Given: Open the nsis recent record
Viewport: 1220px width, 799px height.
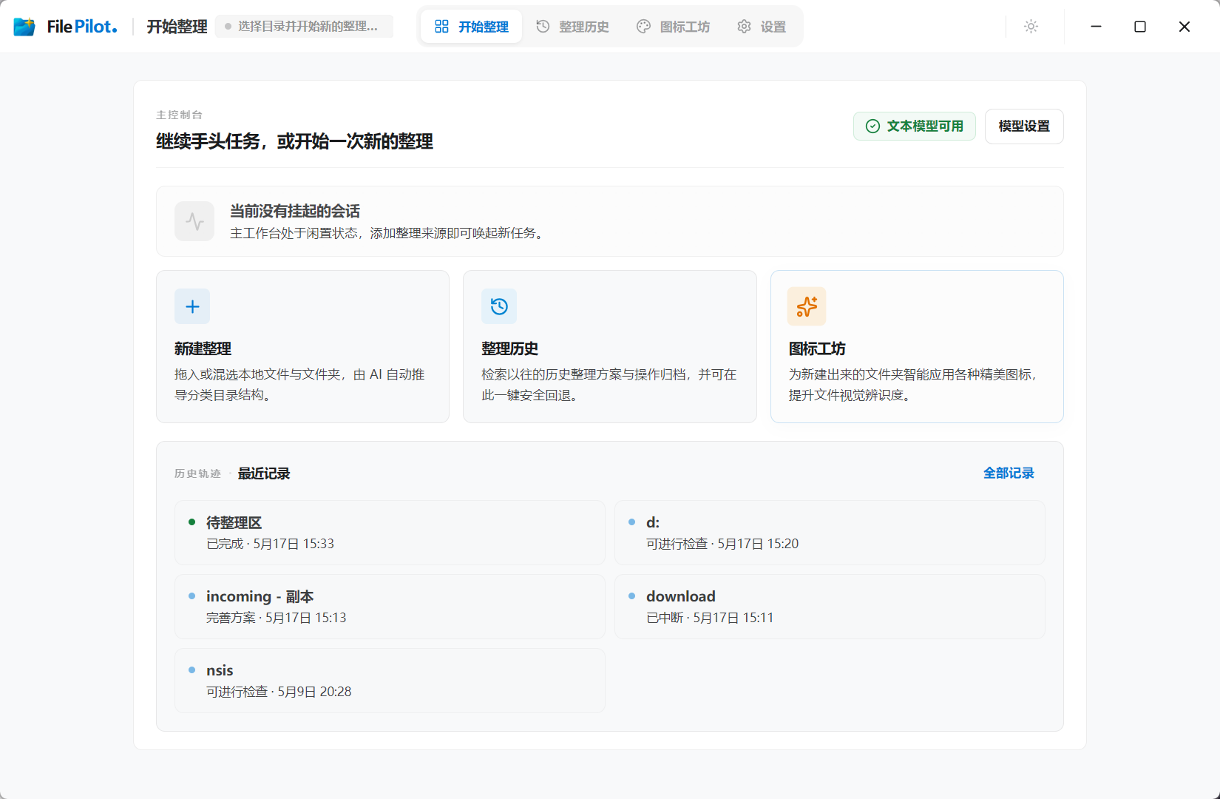Looking at the screenshot, I should pos(390,681).
